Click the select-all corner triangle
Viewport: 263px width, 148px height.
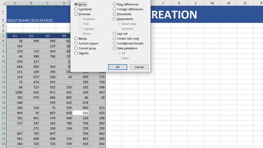pos(4,3)
